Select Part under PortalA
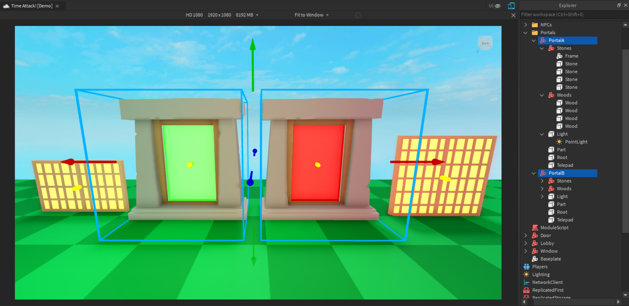Screen dimensions: 629x306 click(561, 150)
